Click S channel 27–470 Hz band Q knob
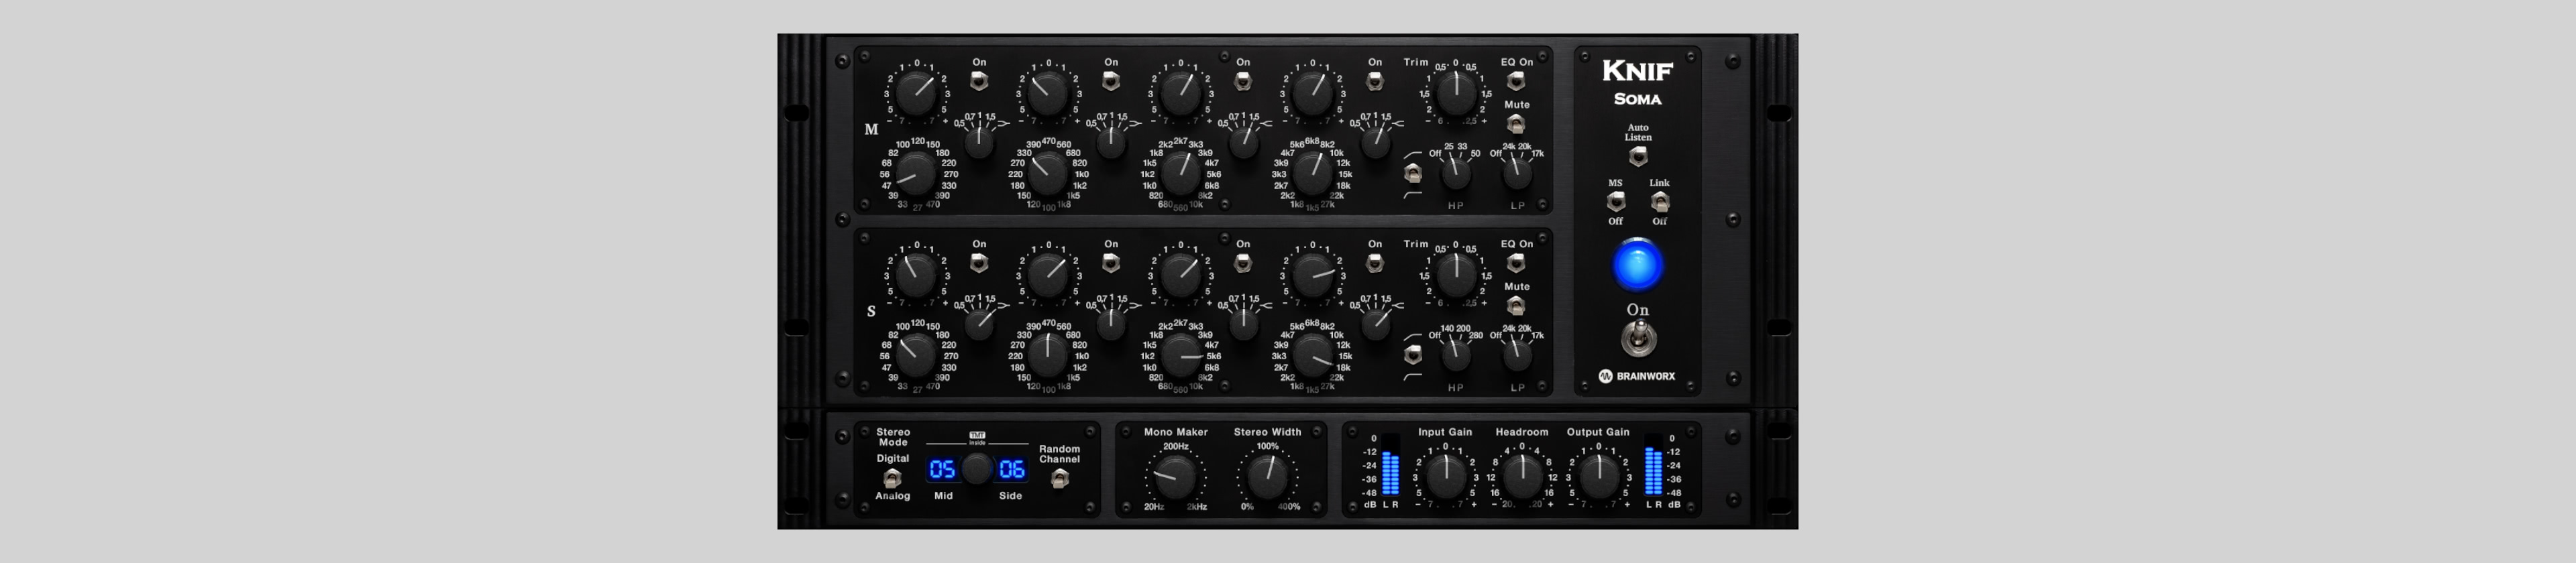 click(x=979, y=324)
